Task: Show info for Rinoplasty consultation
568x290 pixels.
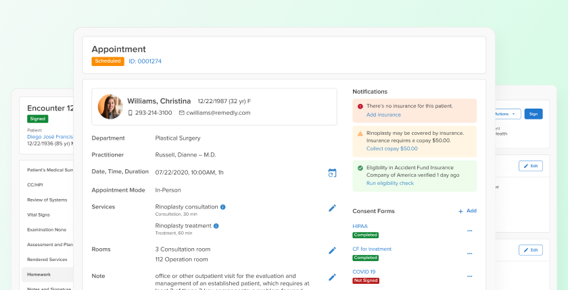Action: [x=223, y=207]
